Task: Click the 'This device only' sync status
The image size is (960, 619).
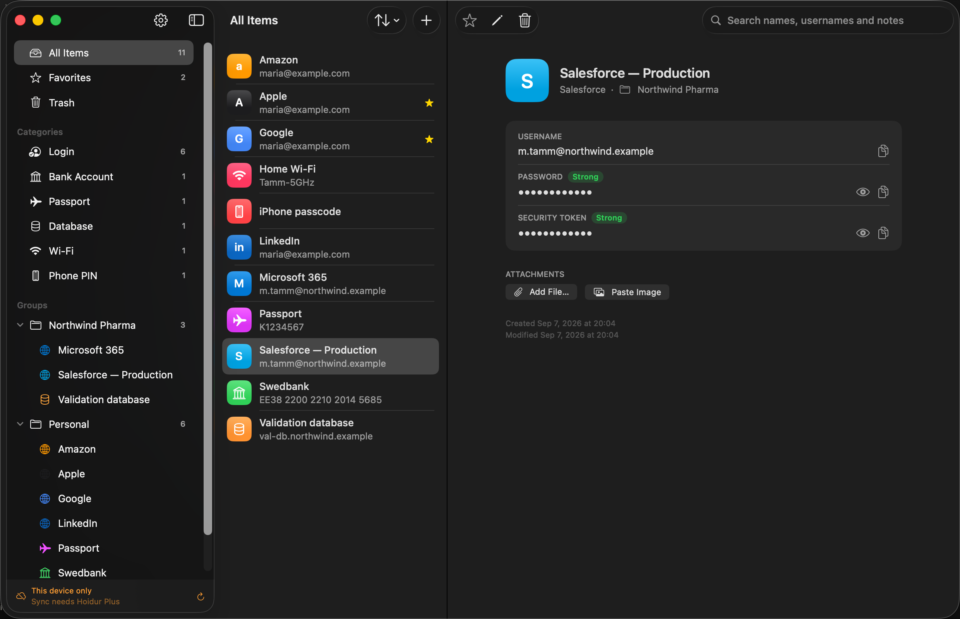Action: pyautogui.click(x=61, y=590)
